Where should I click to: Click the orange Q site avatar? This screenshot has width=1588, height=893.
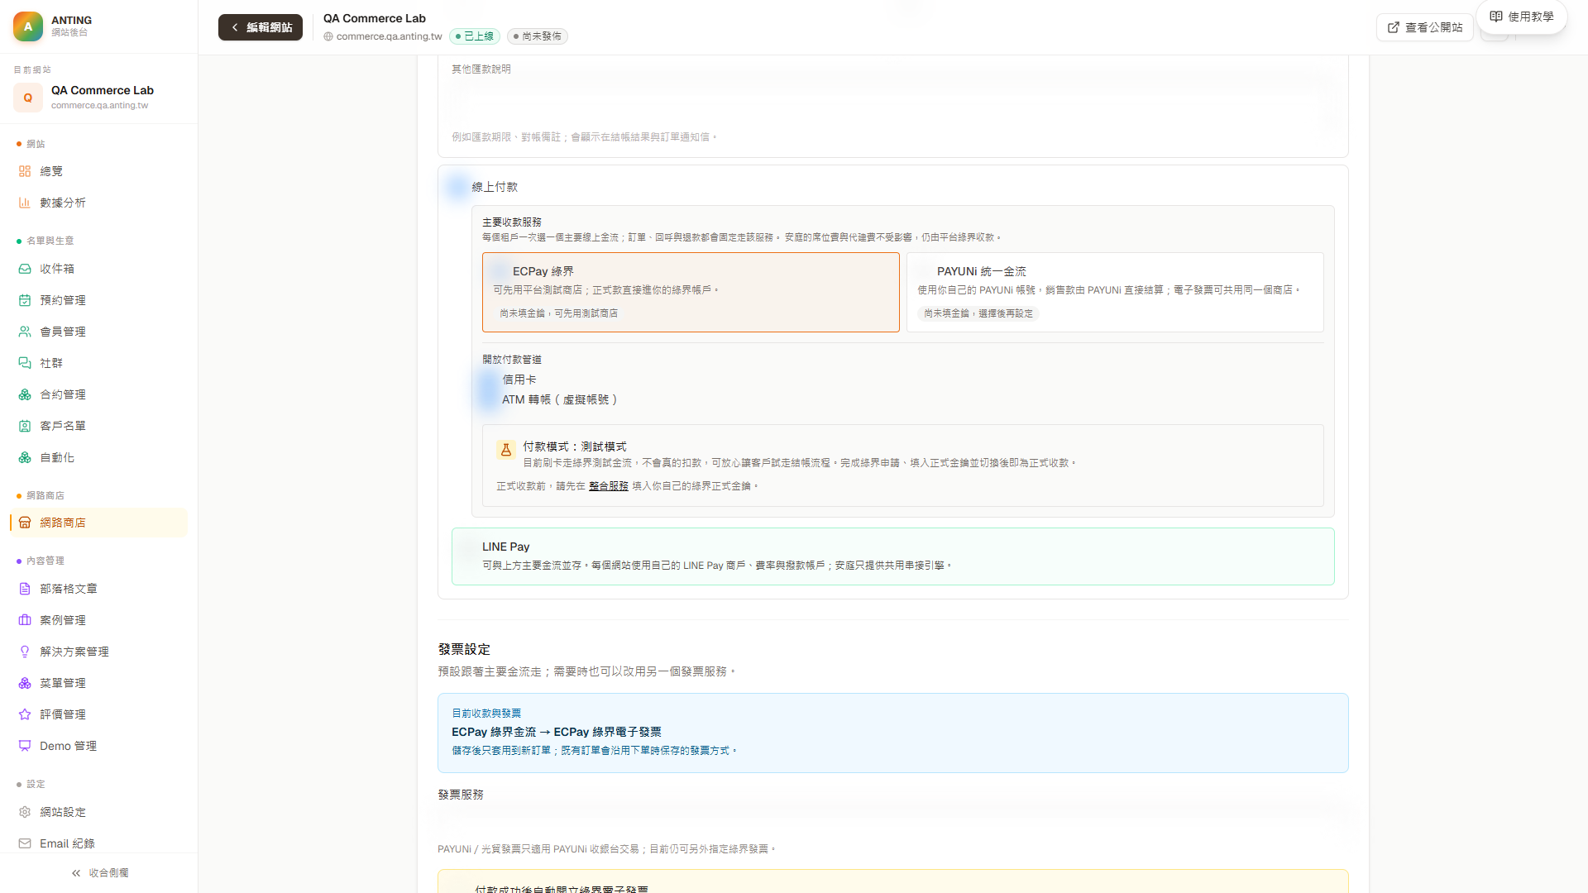pyautogui.click(x=28, y=98)
